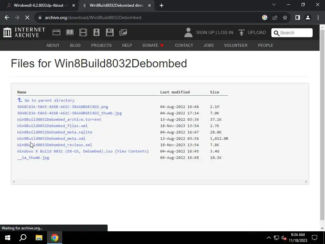The width and height of the screenshot is (325, 244).
Task: Close the Windows8-6.2.8032dp-About tab
Action: pyautogui.click(x=74, y=6)
